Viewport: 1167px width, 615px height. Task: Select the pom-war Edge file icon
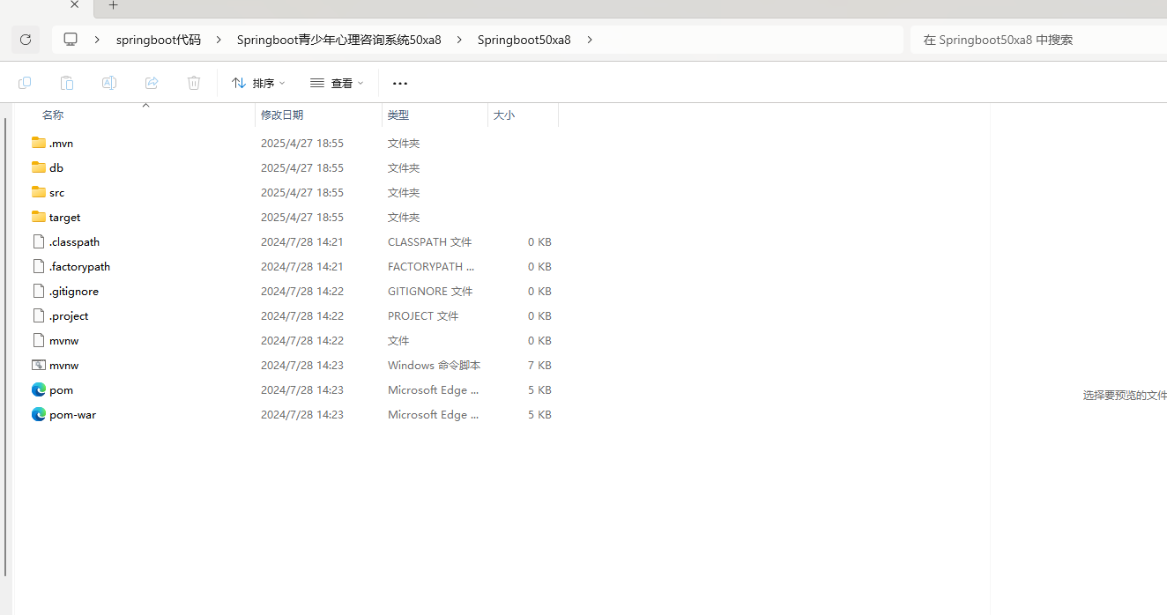click(x=38, y=414)
